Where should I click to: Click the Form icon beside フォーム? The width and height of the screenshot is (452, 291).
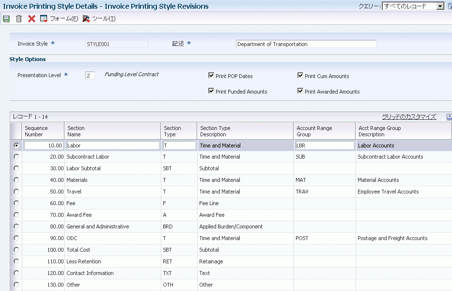pos(44,19)
